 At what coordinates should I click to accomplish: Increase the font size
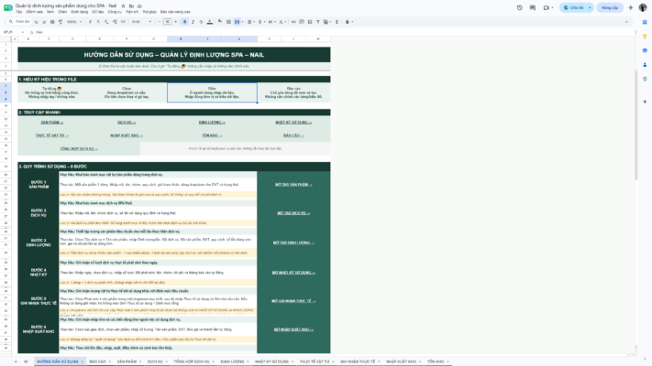tap(175, 22)
